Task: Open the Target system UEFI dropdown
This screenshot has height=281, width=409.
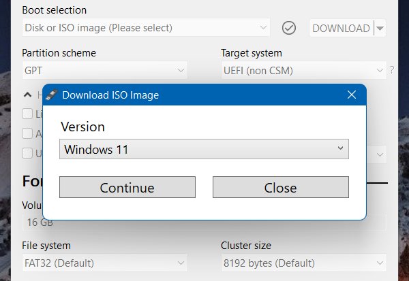Action: pyautogui.click(x=303, y=69)
